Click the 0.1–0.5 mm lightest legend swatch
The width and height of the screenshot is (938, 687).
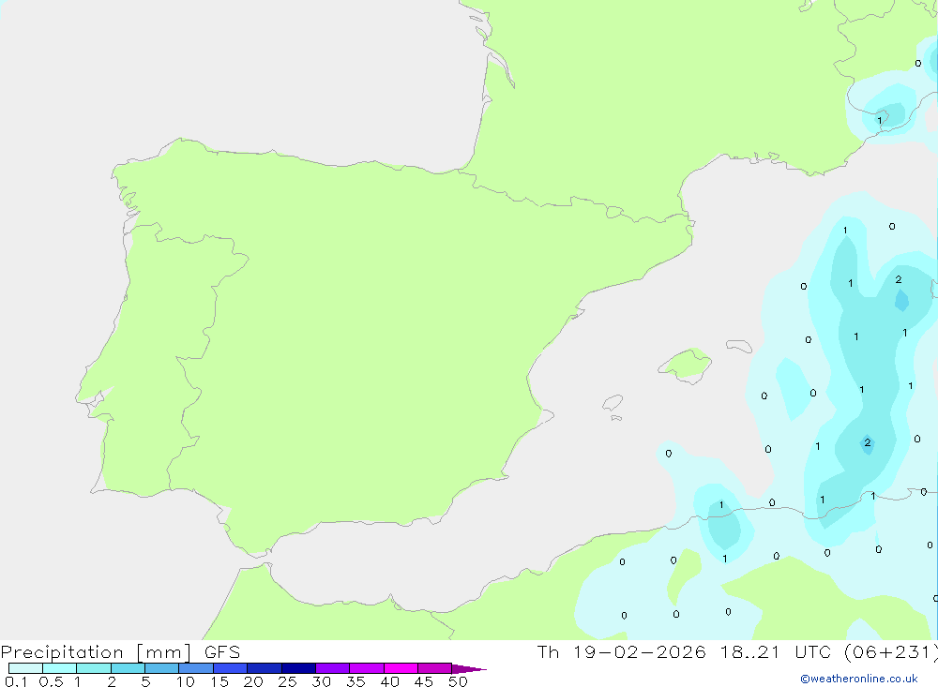pyautogui.click(x=25, y=668)
